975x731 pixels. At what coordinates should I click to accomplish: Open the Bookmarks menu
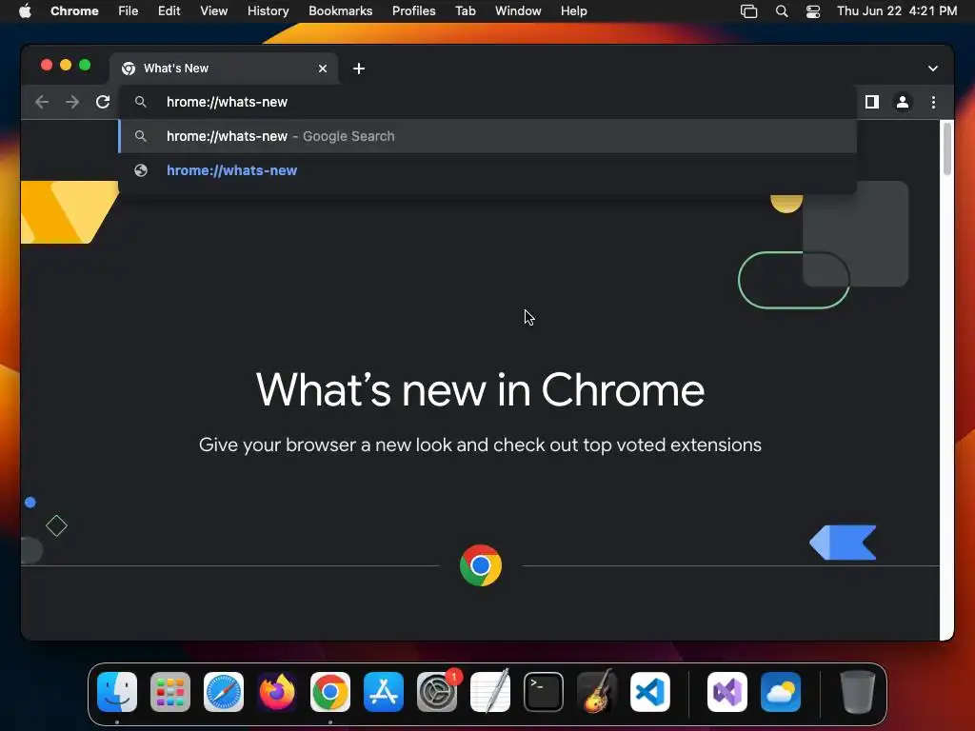click(340, 10)
